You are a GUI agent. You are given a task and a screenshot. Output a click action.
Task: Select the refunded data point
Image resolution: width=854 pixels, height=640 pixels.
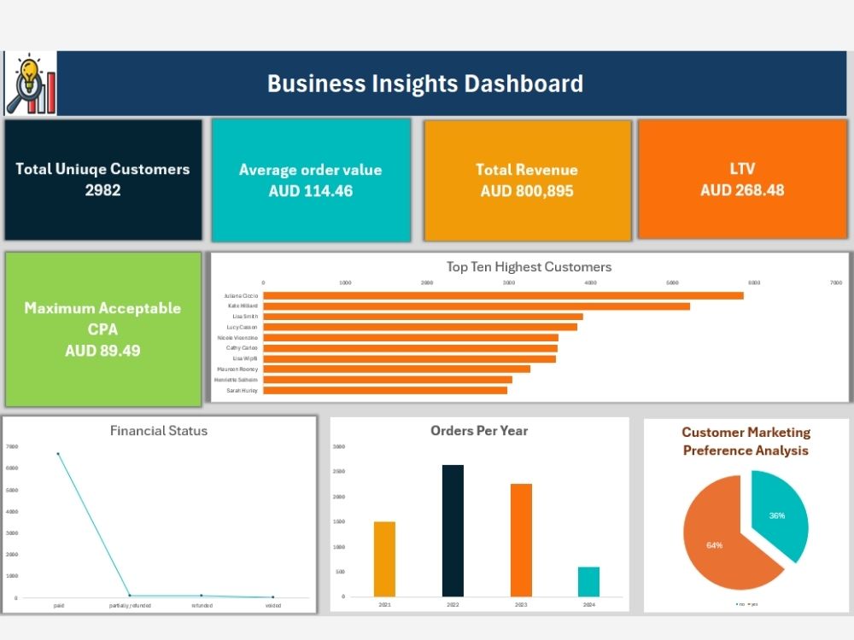202,596
